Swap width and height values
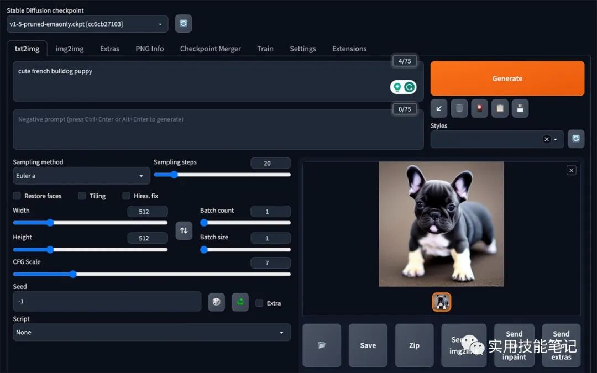597x373 pixels. pos(184,230)
